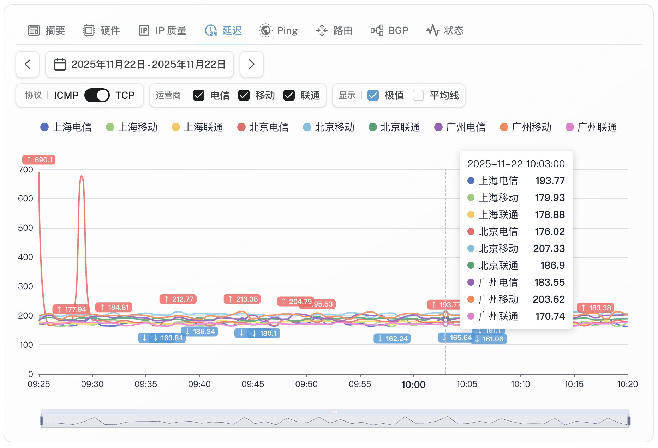Image resolution: width=658 pixels, height=448 pixels.
Task: Toggle 广州联通 legend item
Action: coord(591,127)
